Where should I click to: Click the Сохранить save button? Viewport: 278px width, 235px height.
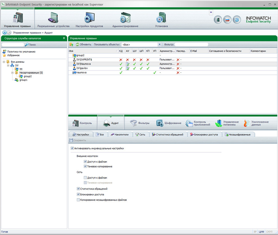coord(78,140)
